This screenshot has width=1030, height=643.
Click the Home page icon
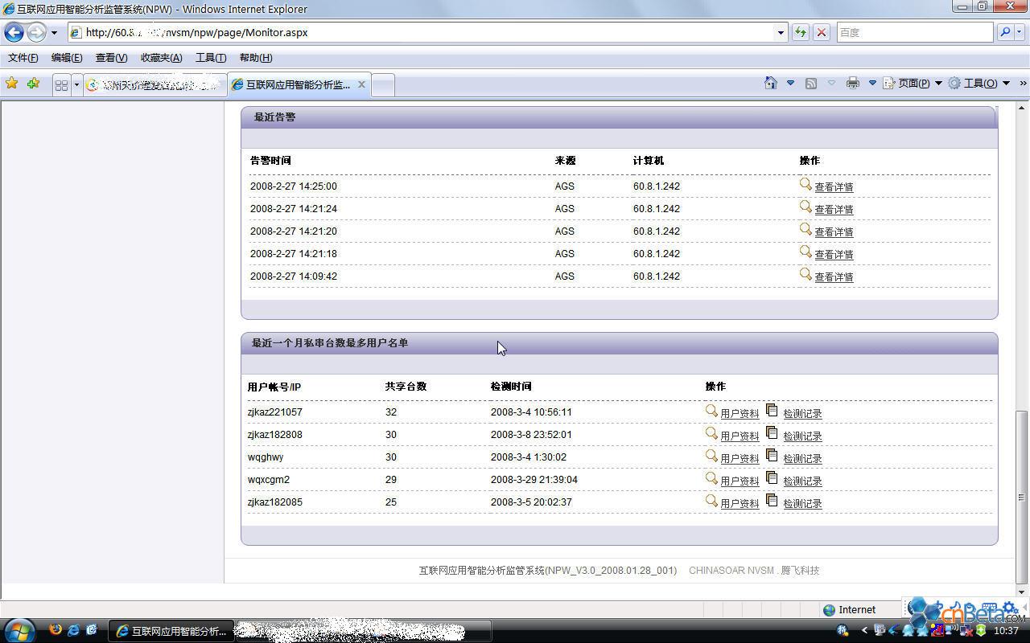tap(770, 84)
